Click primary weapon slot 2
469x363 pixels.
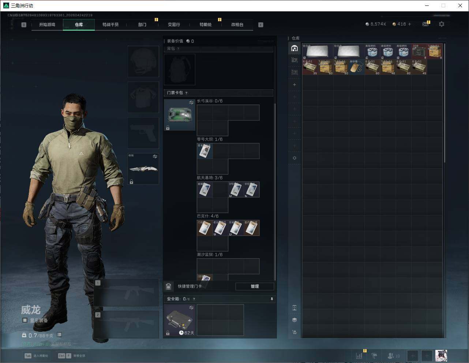pyautogui.click(x=127, y=325)
